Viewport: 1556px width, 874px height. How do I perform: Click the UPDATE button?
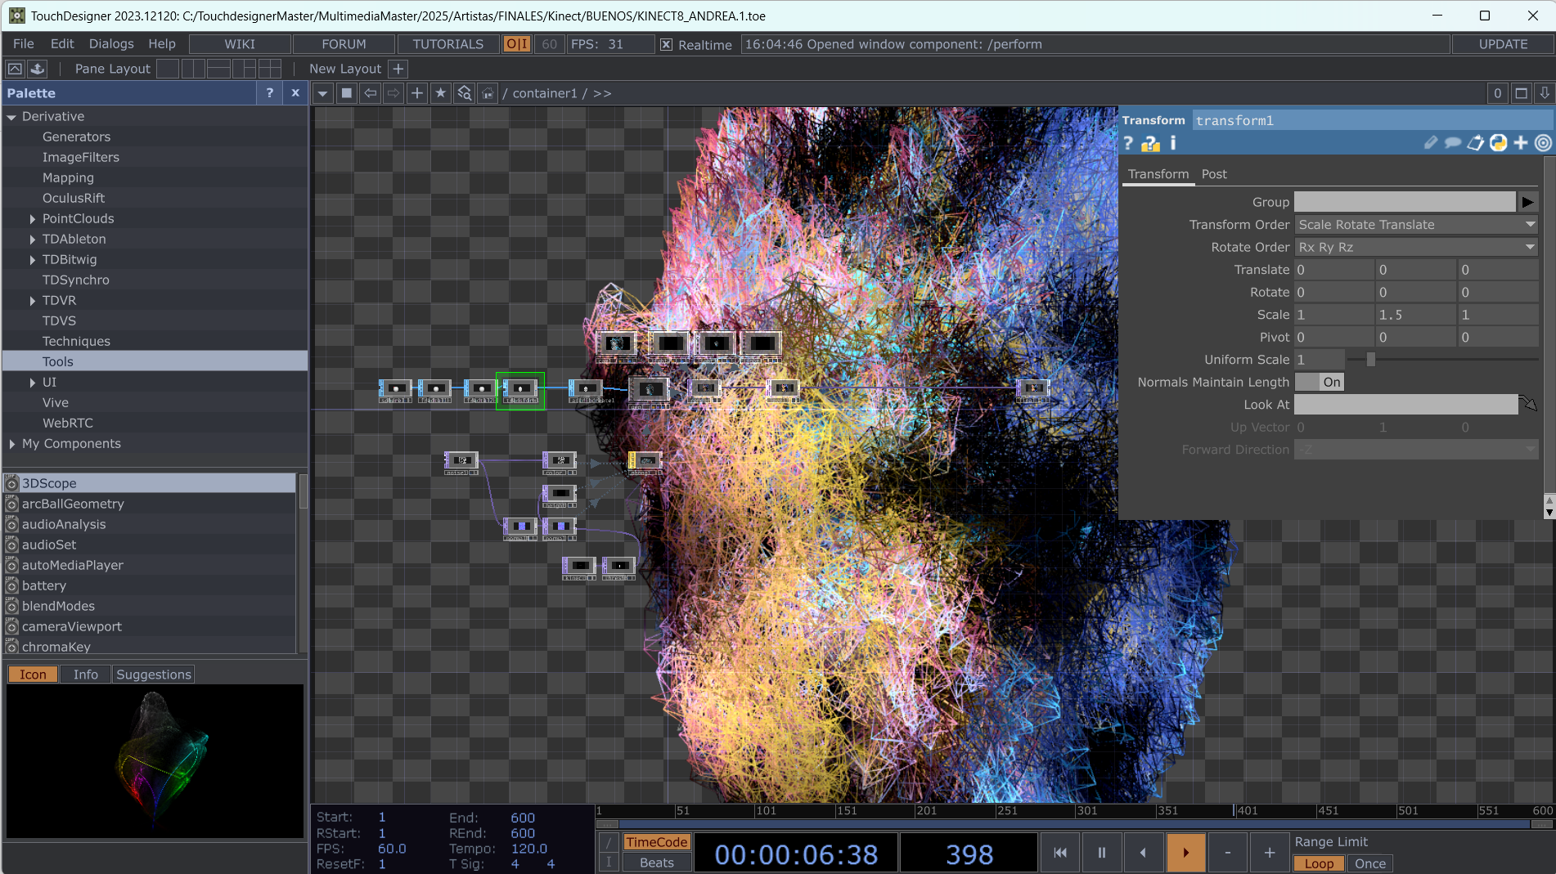(1502, 44)
